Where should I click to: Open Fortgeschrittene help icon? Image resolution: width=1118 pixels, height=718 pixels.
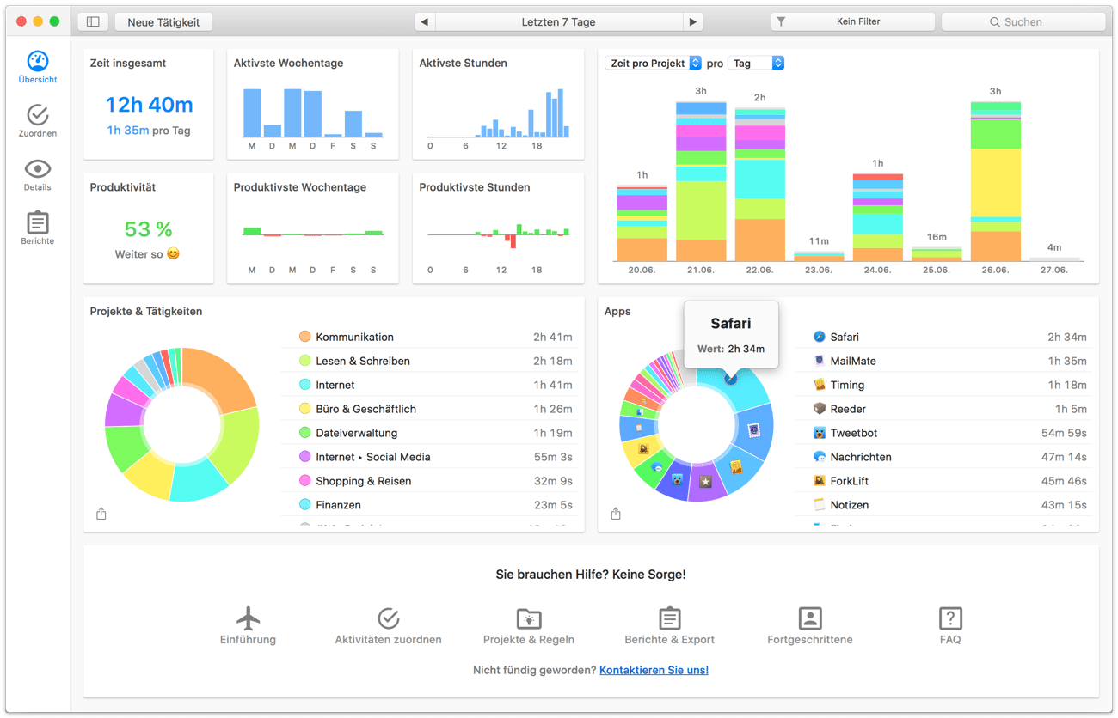[810, 618]
